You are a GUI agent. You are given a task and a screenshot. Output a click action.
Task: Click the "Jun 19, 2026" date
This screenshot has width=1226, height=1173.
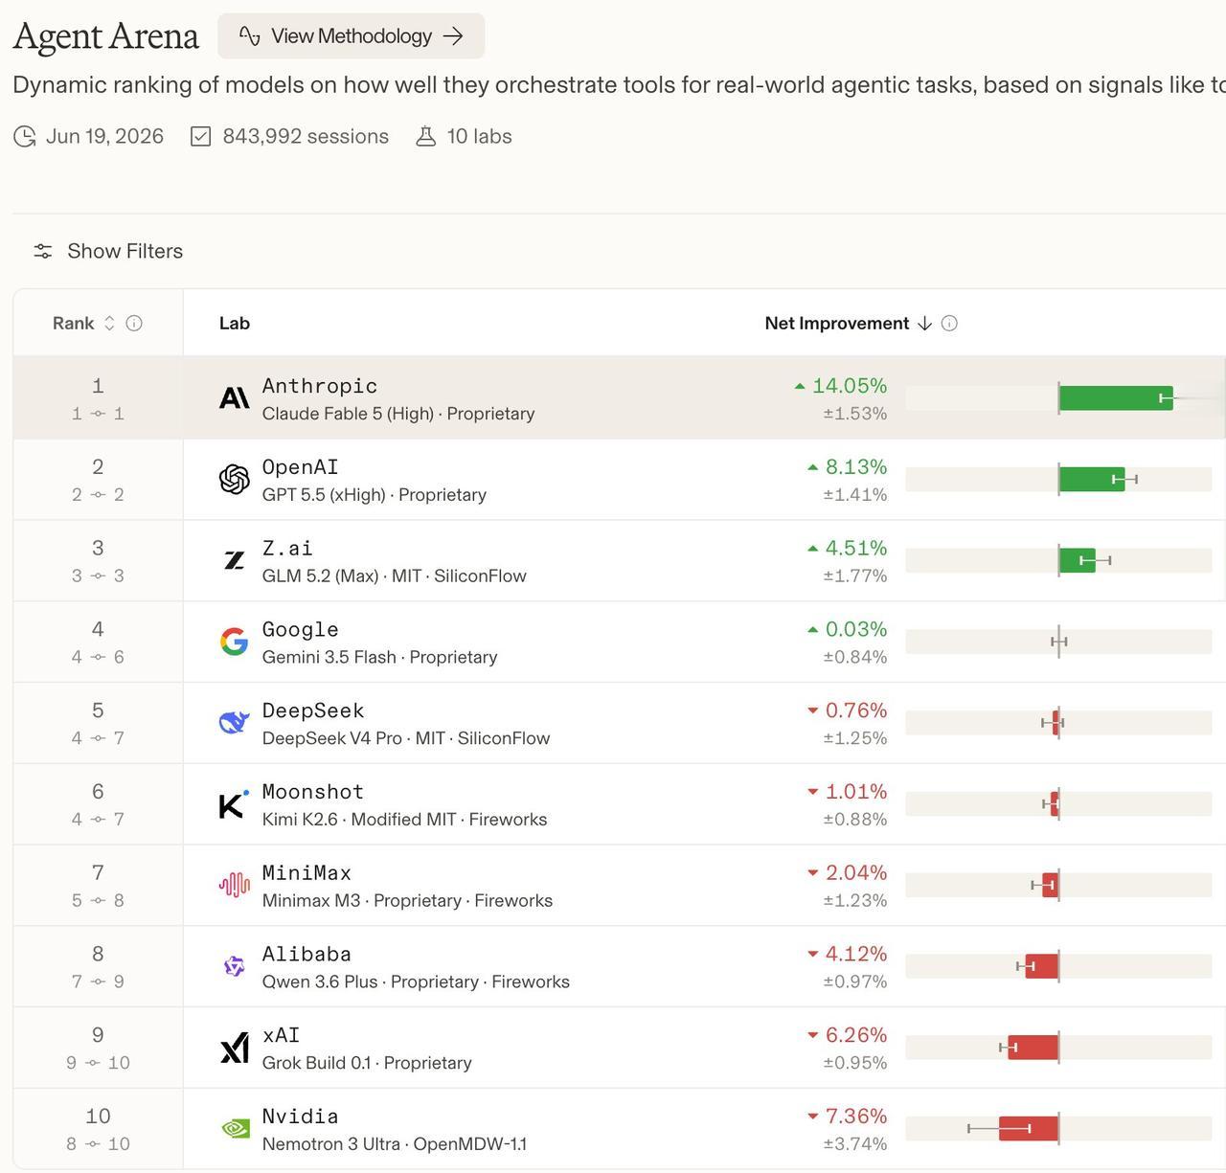point(105,137)
